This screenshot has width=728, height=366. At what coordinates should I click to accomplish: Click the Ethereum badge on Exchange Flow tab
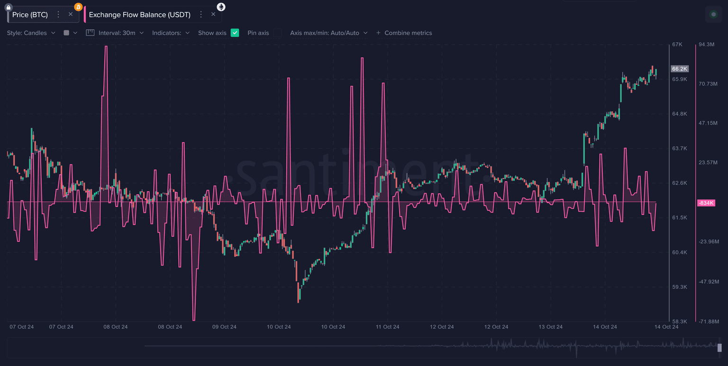pos(221,7)
